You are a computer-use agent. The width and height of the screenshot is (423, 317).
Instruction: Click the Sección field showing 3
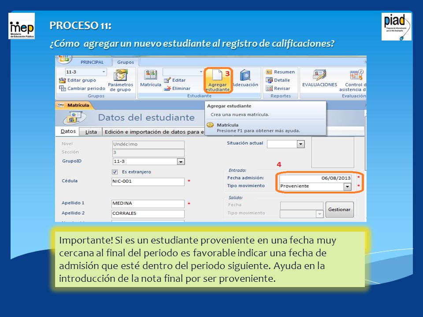click(148, 153)
